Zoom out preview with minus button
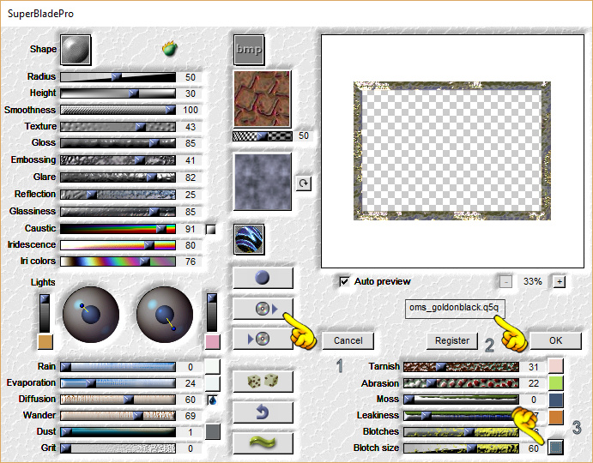 point(505,281)
